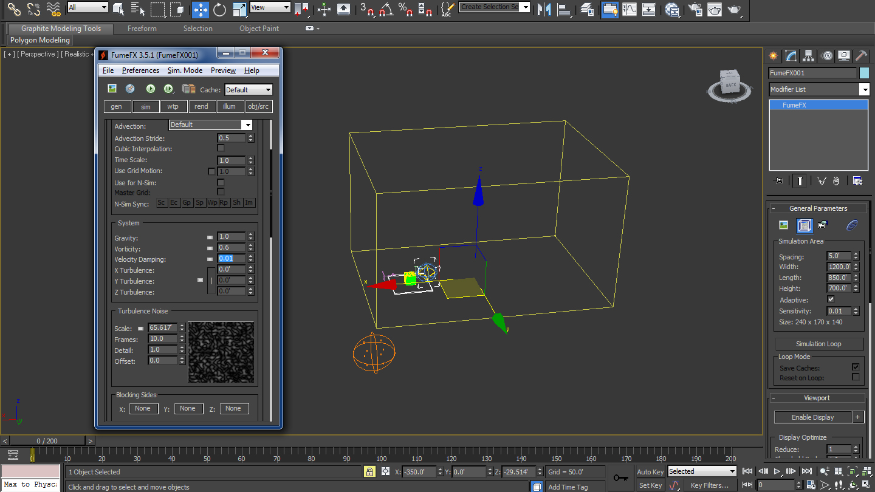Enable Reset on Loop checkbox
875x492 pixels.
point(856,377)
